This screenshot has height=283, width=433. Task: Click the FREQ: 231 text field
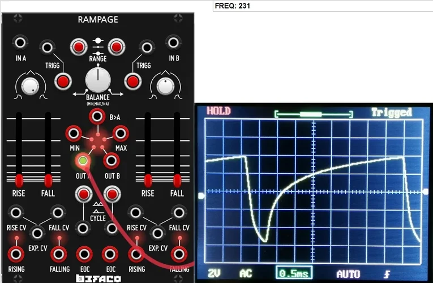(x=323, y=6)
